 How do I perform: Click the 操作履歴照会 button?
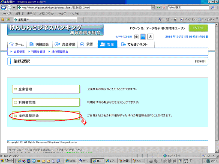[46, 116]
